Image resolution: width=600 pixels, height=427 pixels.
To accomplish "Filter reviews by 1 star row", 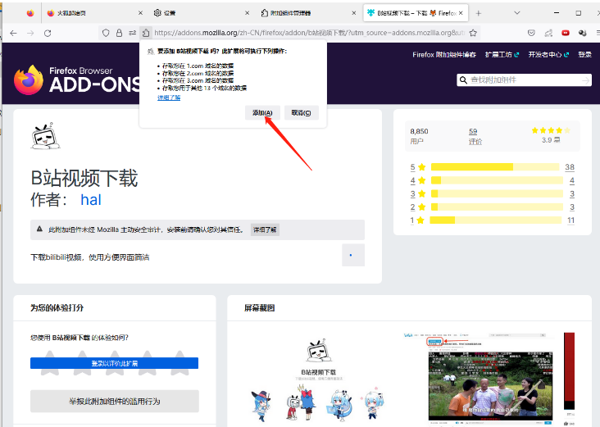I will 492,220.
